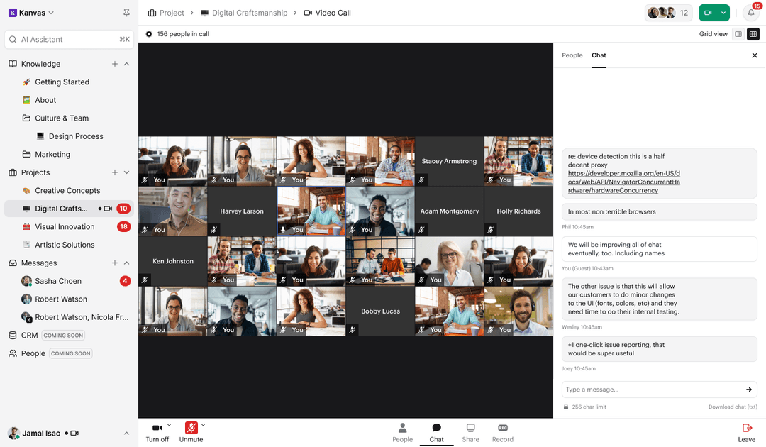Image resolution: width=766 pixels, height=447 pixels.
Task: Turn off your camera
Action: (x=157, y=431)
